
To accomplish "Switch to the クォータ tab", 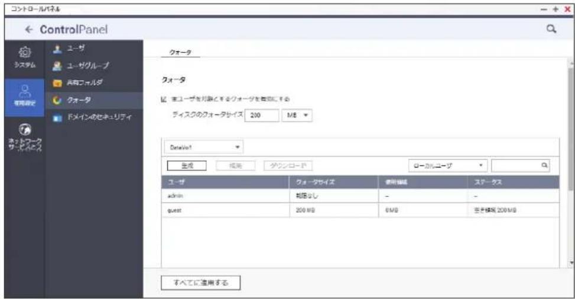I will [180, 52].
